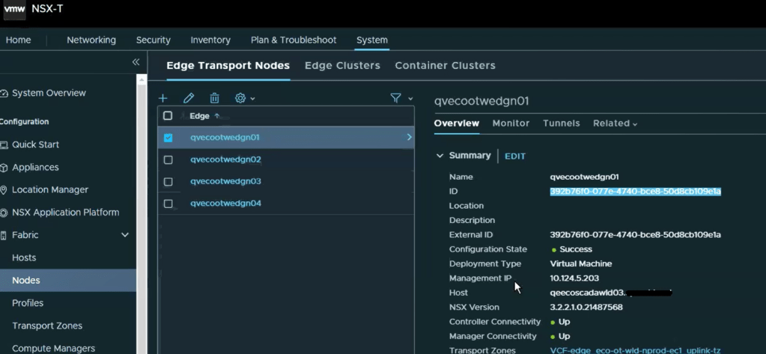
Task: Click the filter funnel icon
Action: coord(396,98)
